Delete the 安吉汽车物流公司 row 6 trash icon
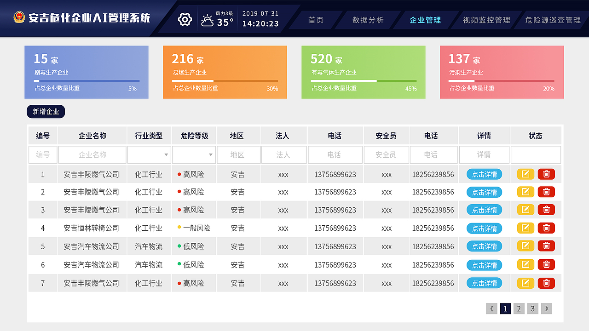Viewport: 589px width, 331px height. click(x=546, y=265)
